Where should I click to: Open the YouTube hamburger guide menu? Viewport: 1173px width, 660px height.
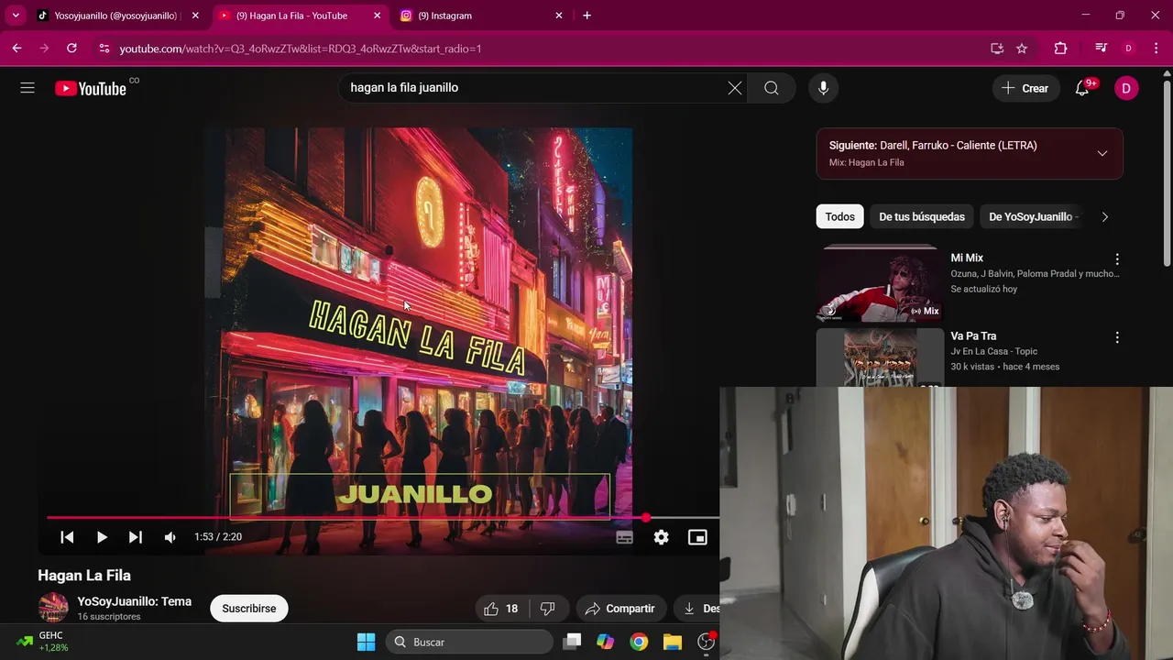coord(27,88)
